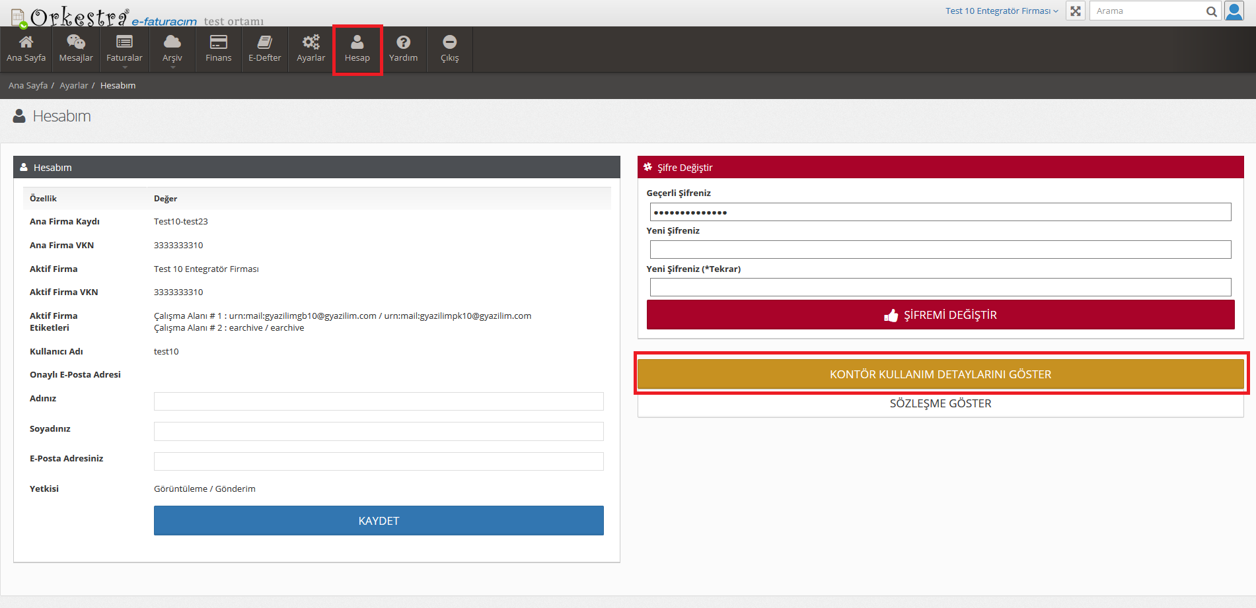Show KONTÖR KULLANIM DETAYLARINI GÖSTER
The image size is (1256, 608).
(x=940, y=374)
